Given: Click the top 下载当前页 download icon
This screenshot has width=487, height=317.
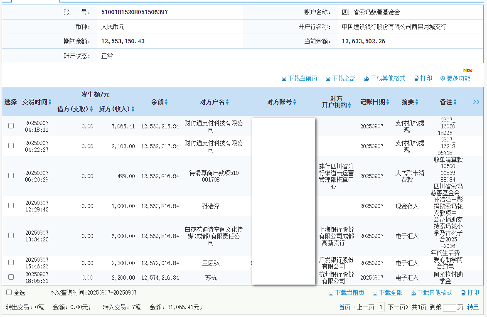Looking at the screenshot, I should [284, 79].
